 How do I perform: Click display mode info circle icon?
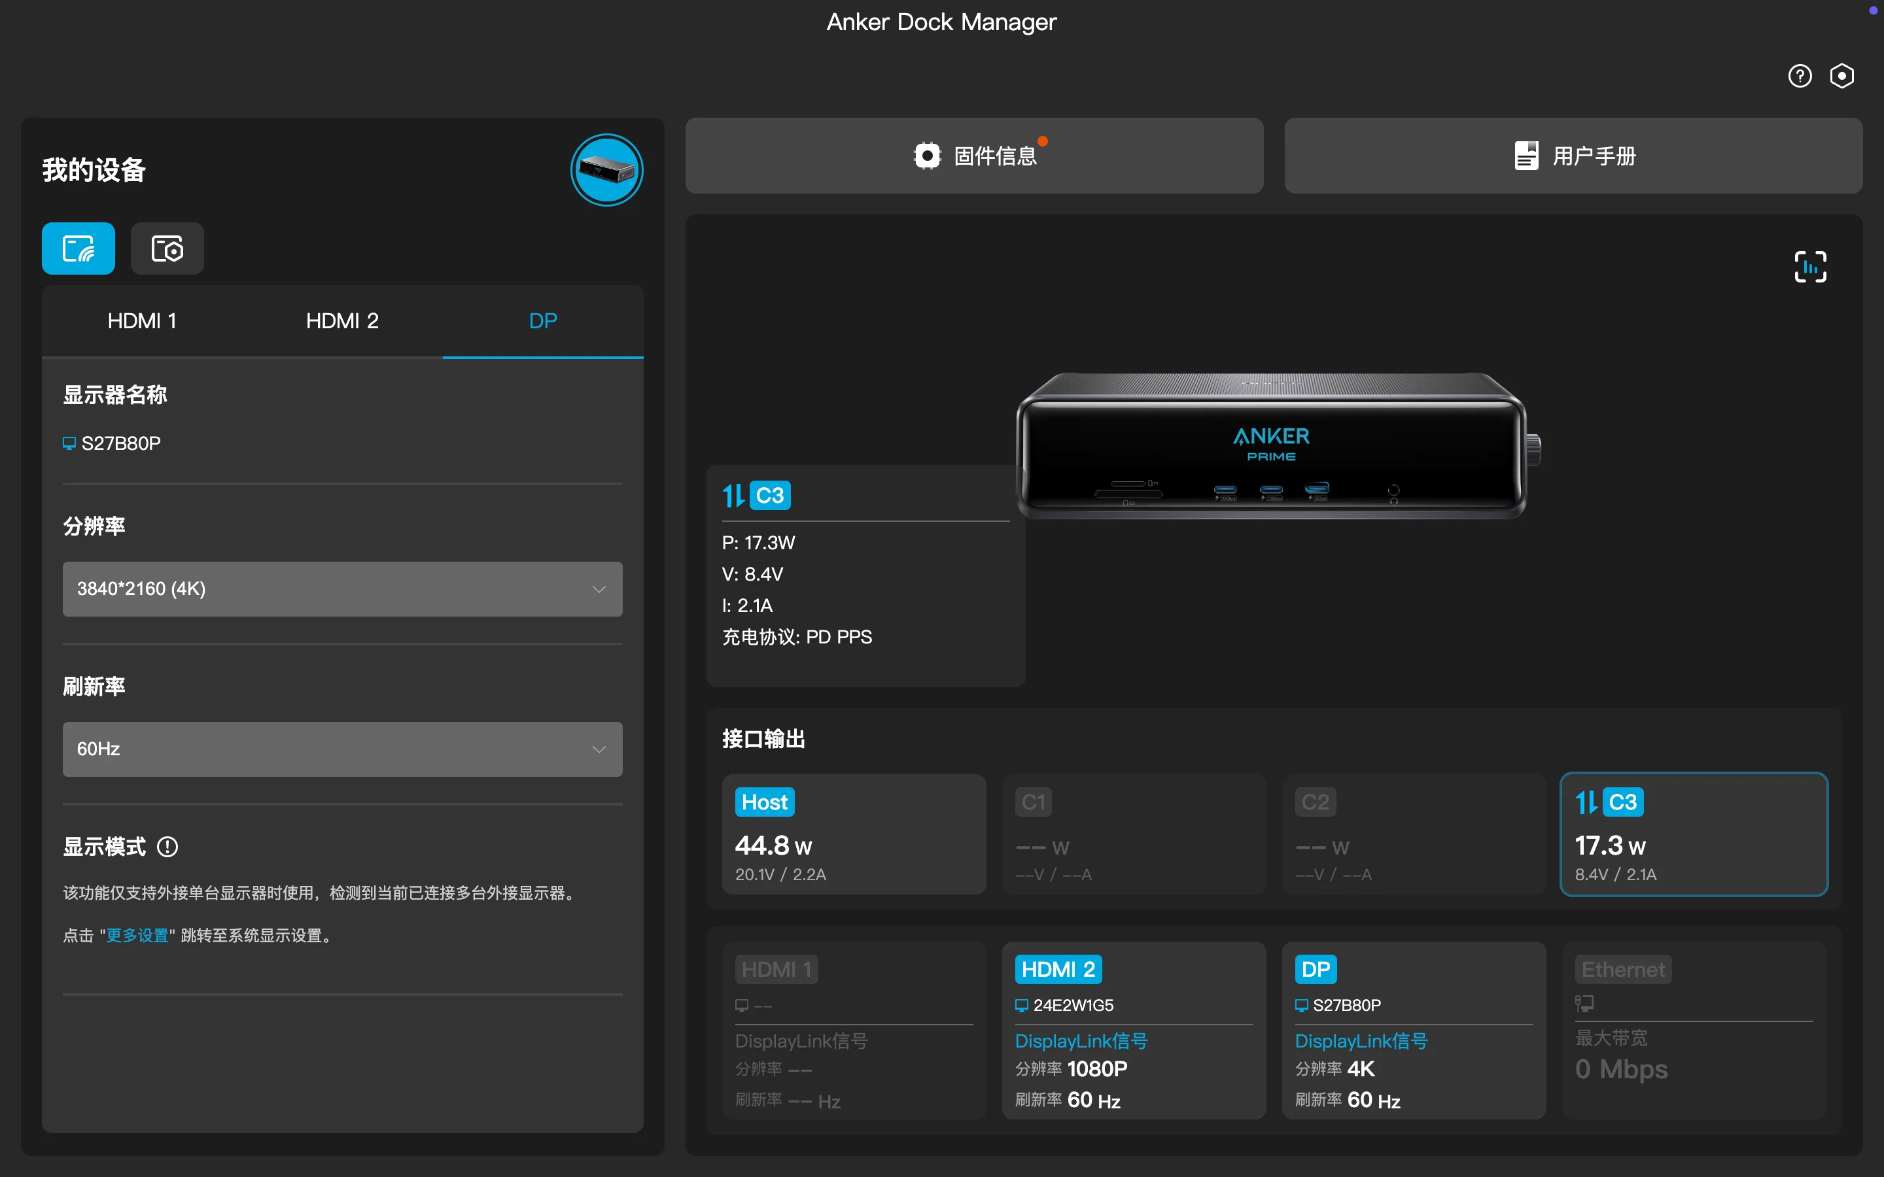167,846
